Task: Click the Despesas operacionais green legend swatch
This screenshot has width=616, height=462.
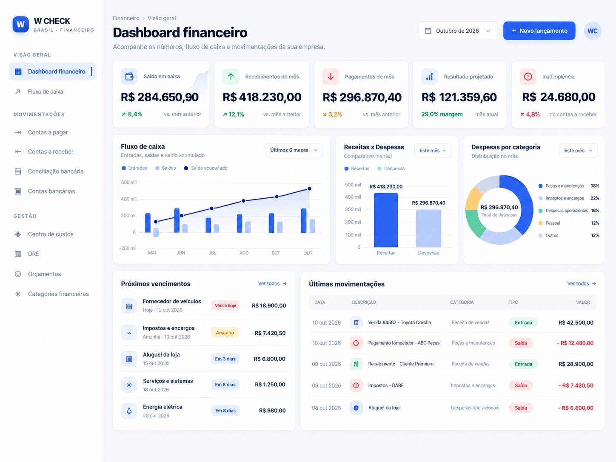Action: click(x=540, y=211)
